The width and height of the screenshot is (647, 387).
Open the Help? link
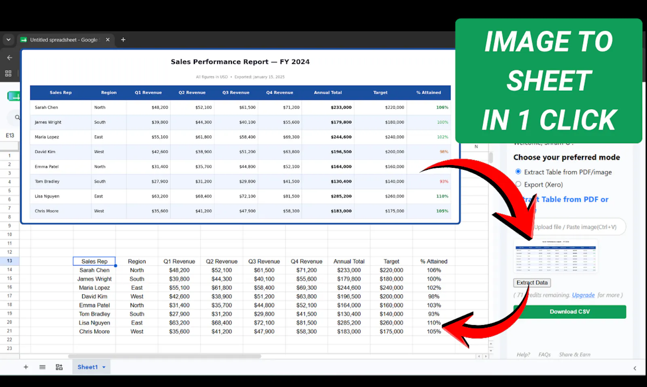(523, 355)
